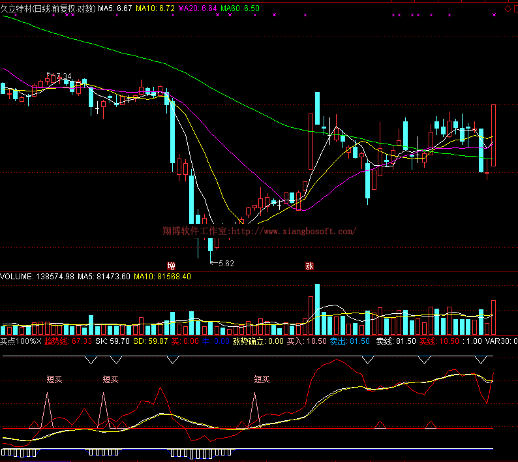
Task: Click the red diamond icon at top right
Action: (x=508, y=8)
